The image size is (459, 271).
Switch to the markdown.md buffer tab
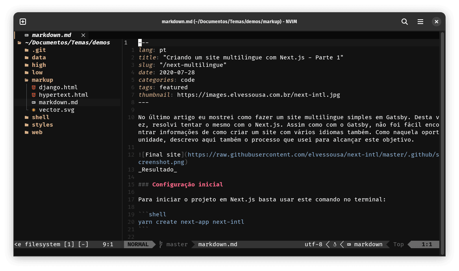(x=52, y=35)
